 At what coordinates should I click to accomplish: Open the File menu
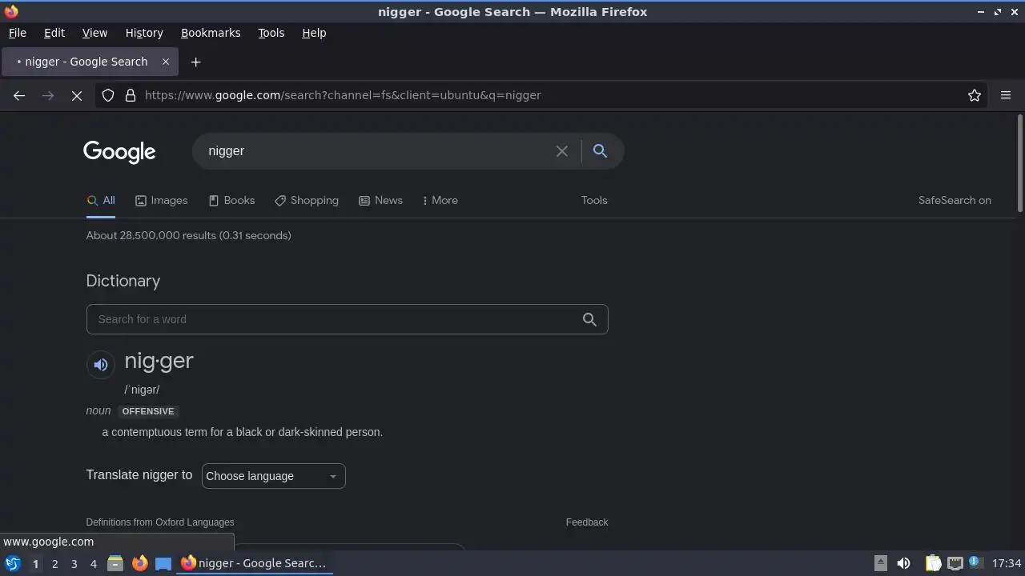coord(18,33)
